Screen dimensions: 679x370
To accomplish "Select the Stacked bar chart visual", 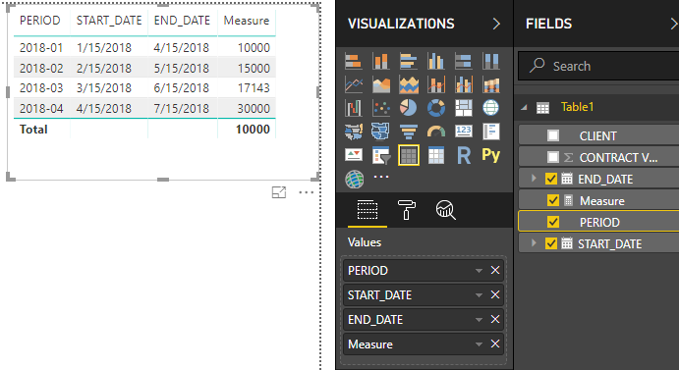I will click(354, 61).
